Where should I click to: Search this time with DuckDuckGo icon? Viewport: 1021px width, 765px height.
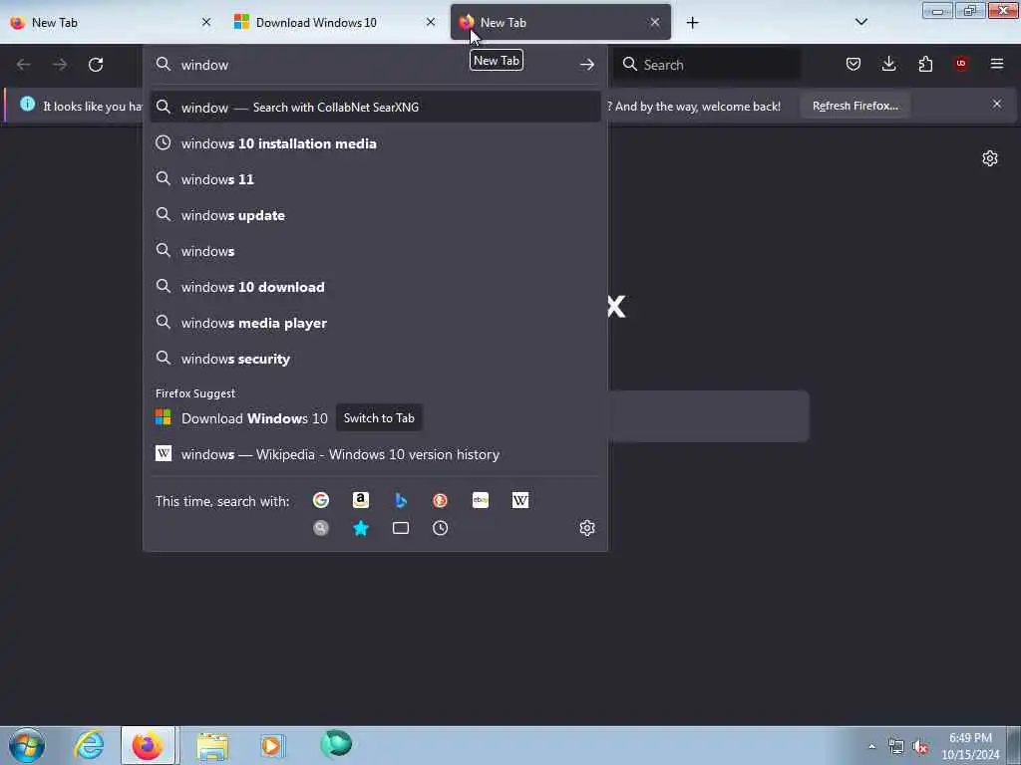(440, 500)
